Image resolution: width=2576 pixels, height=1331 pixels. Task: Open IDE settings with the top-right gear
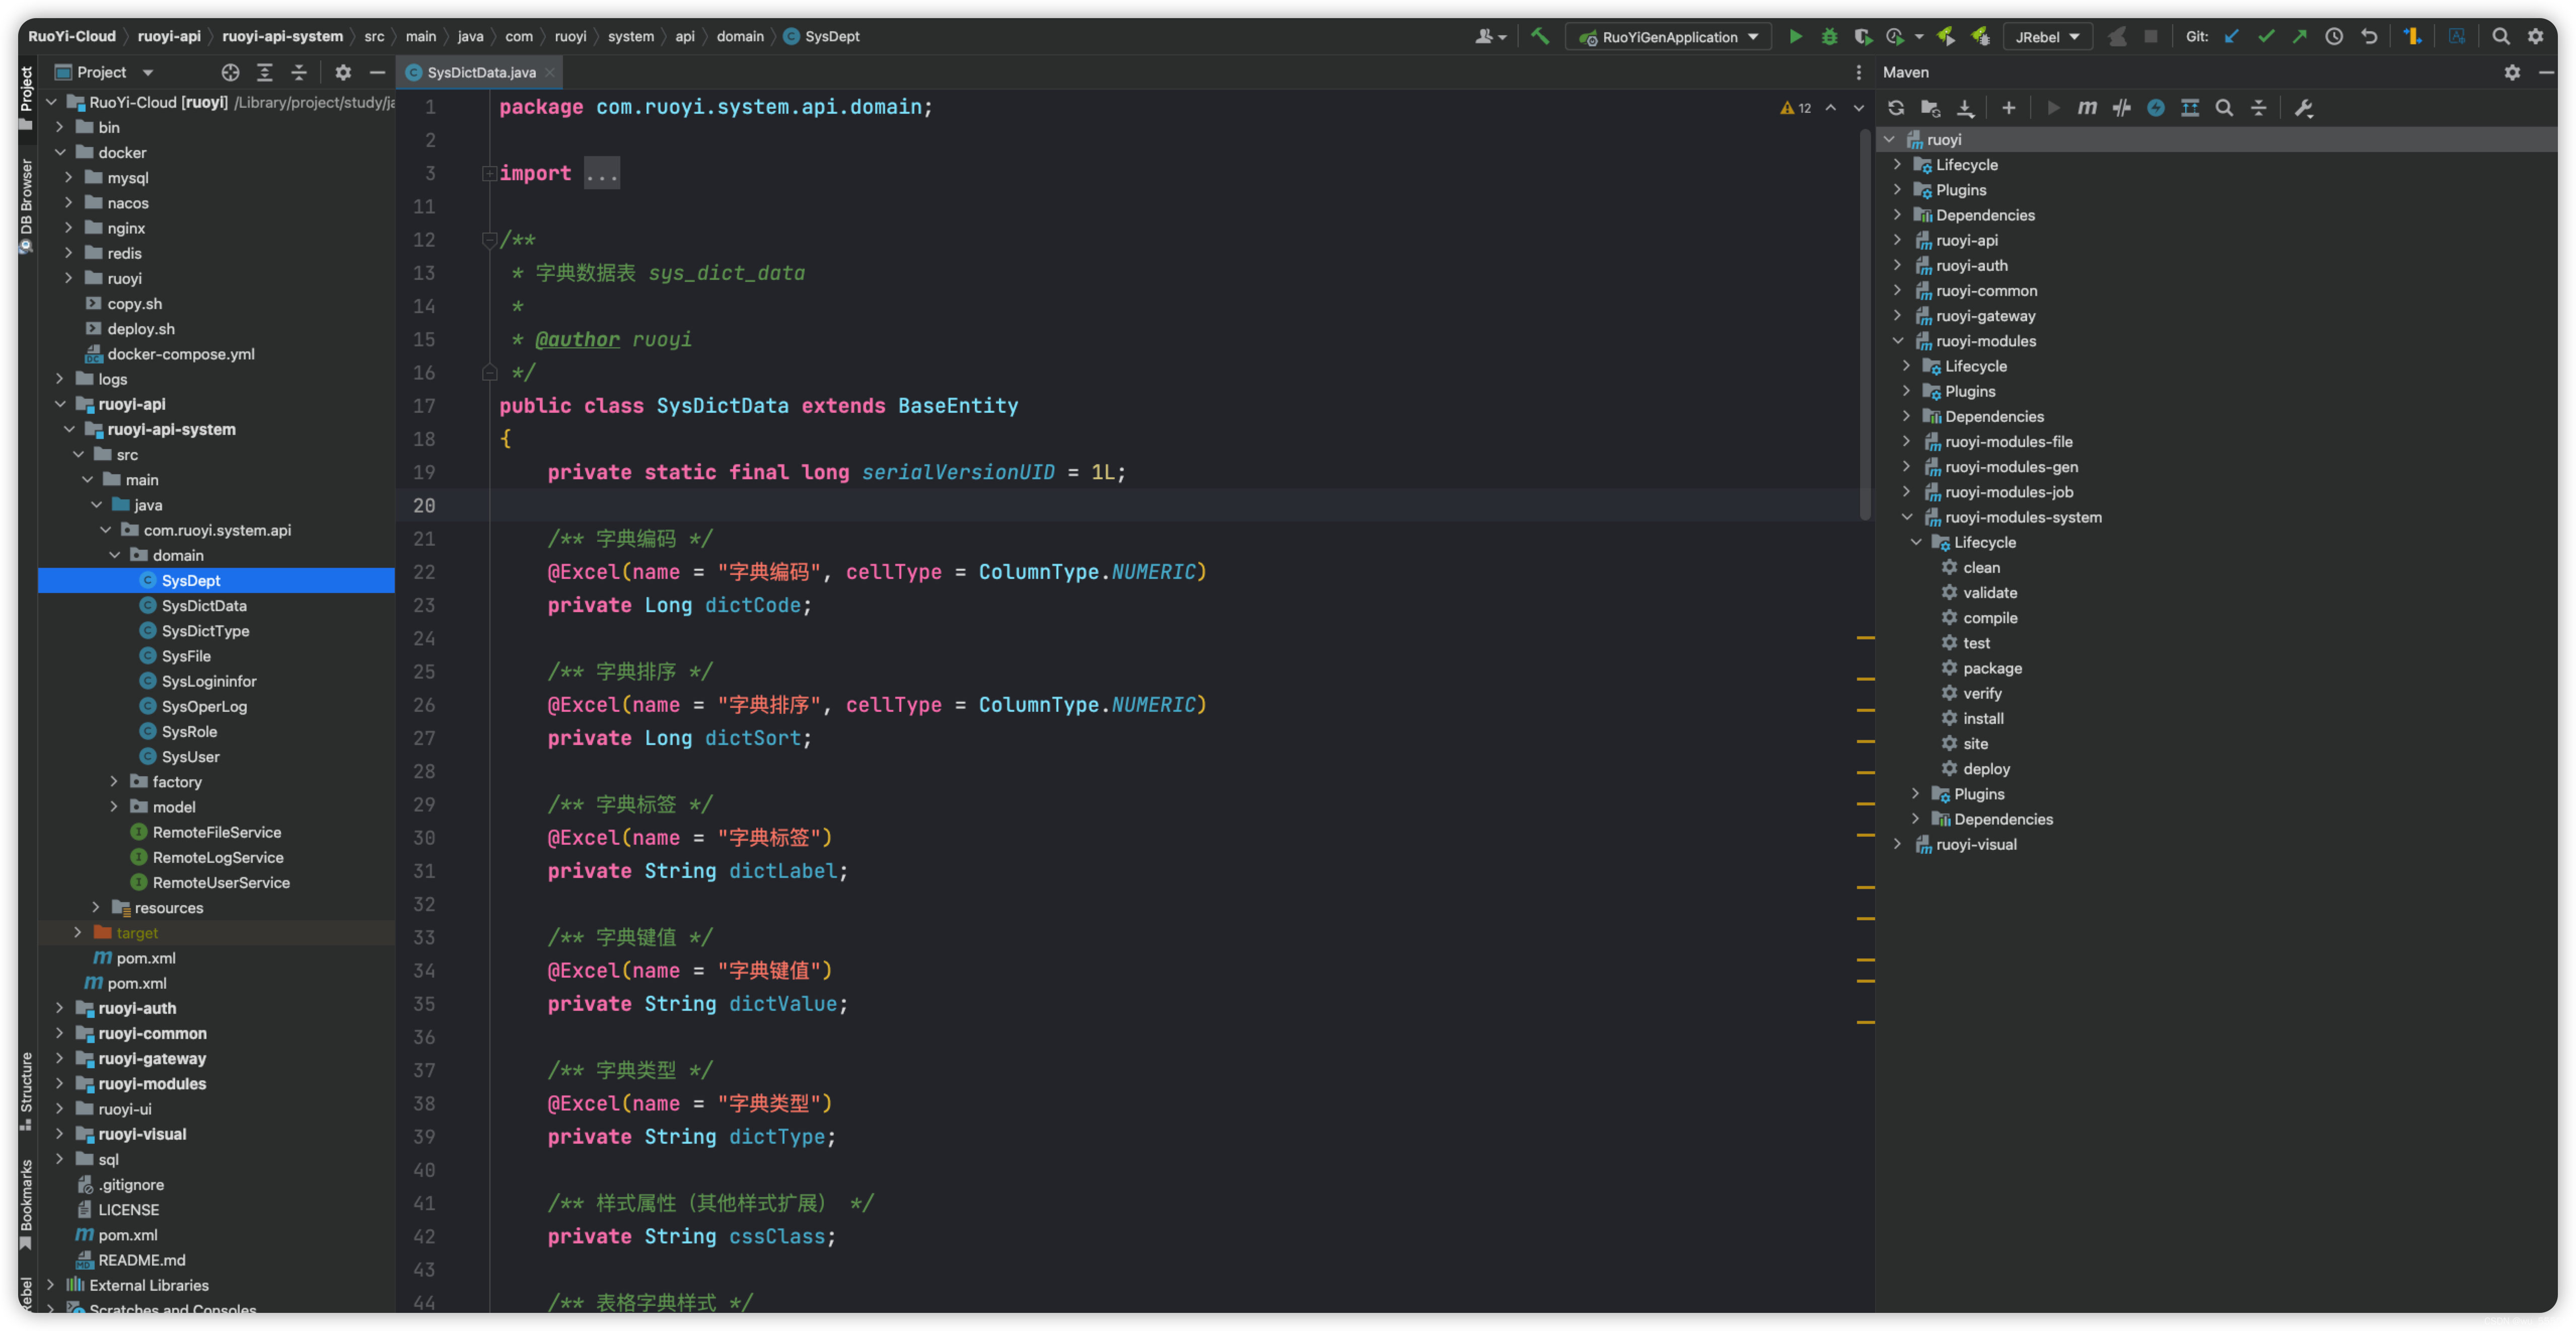click(2535, 36)
